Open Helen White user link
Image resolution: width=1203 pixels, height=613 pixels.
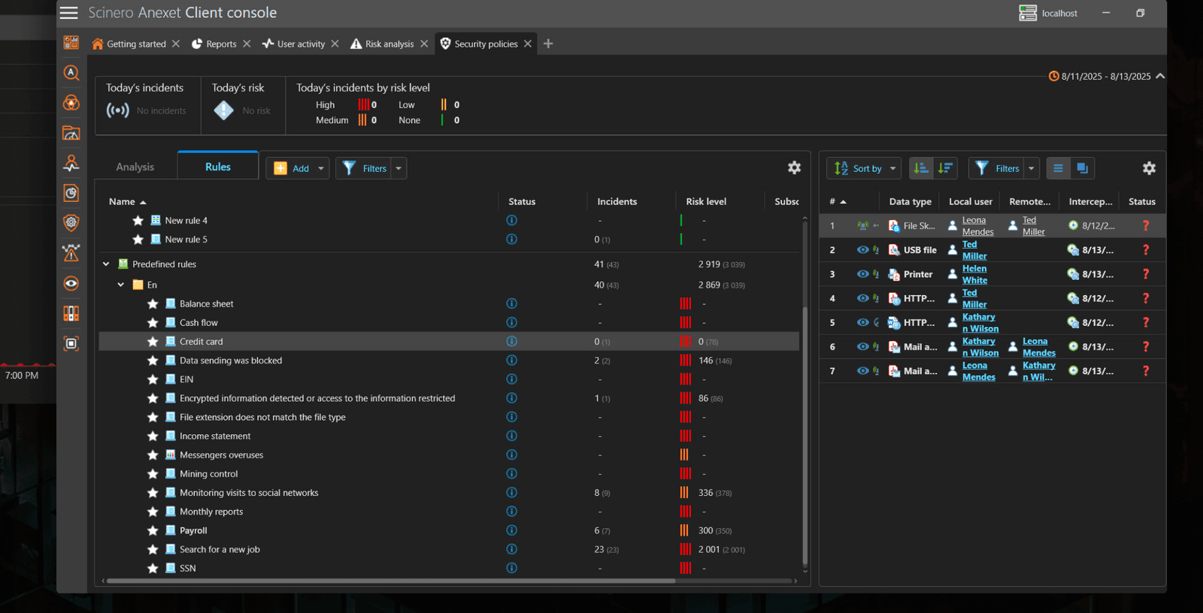pyautogui.click(x=974, y=274)
